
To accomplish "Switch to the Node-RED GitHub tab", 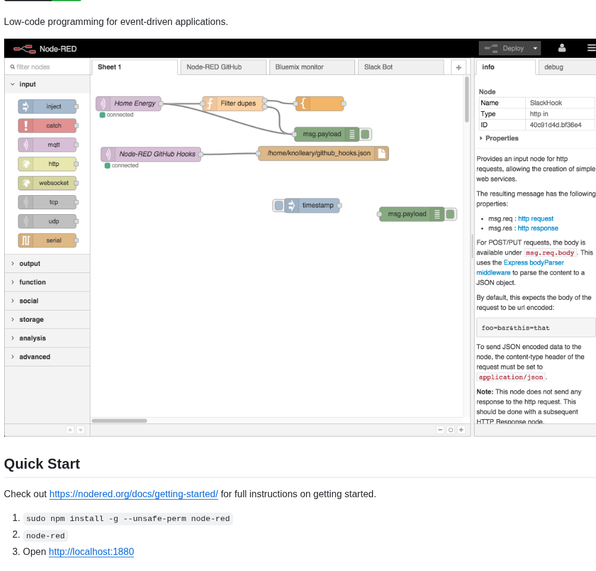I will pos(224,67).
